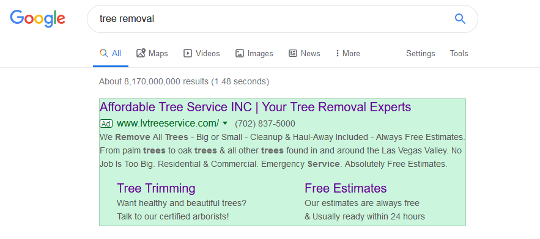Viewport: 540px width, 239px height.
Task: Open the More menu
Action: pyautogui.click(x=348, y=53)
